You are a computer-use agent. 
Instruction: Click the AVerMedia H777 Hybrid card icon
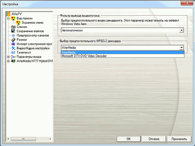(x=13, y=61)
